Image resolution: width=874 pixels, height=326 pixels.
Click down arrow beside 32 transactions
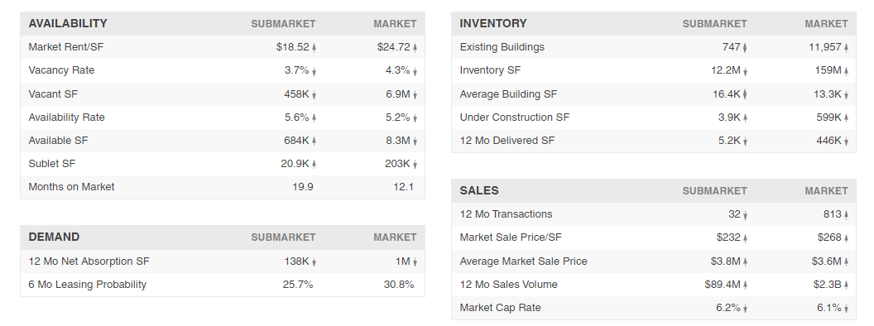point(745,215)
